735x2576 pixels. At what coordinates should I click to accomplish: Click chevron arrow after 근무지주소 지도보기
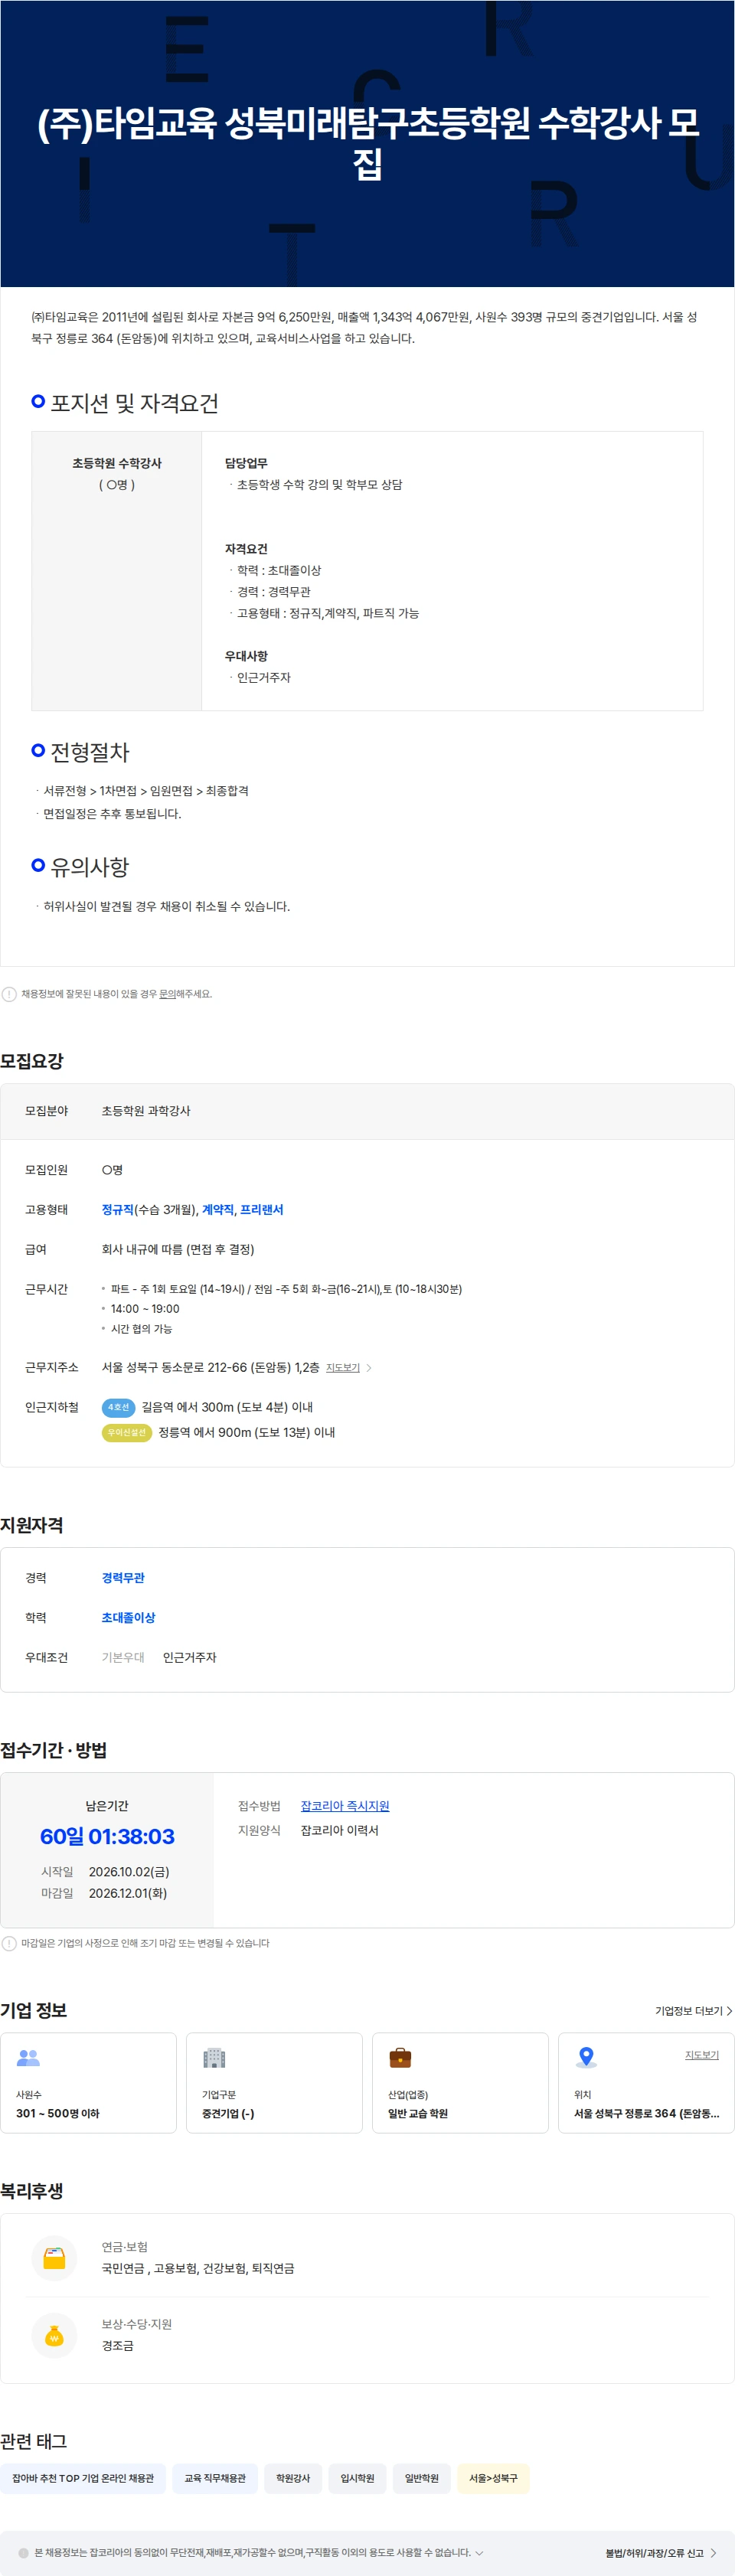[369, 1368]
